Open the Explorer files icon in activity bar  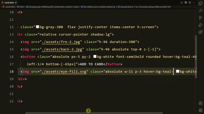click(x=200, y=3)
